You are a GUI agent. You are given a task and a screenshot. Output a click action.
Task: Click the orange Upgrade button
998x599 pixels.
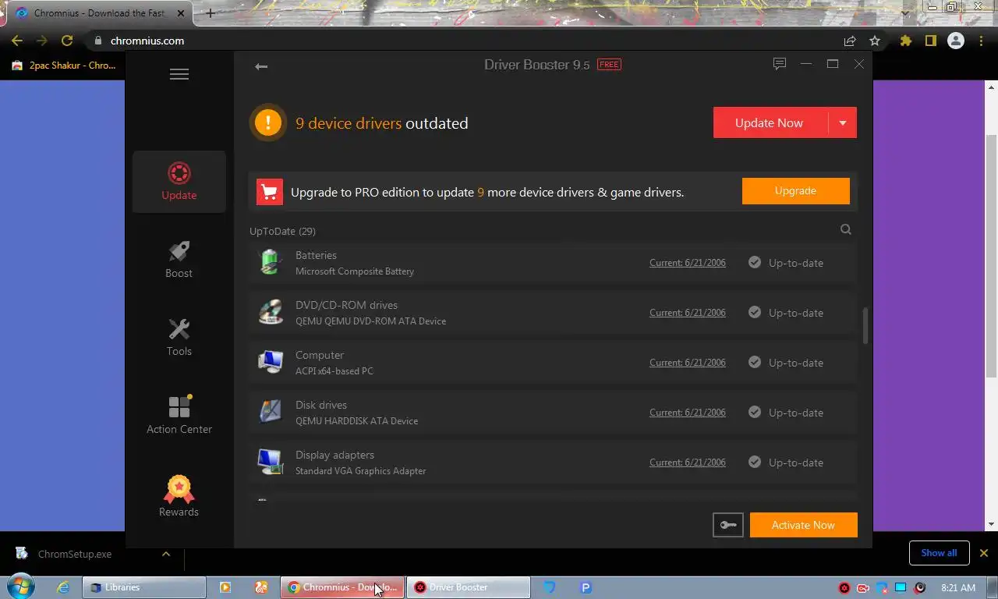(x=795, y=190)
